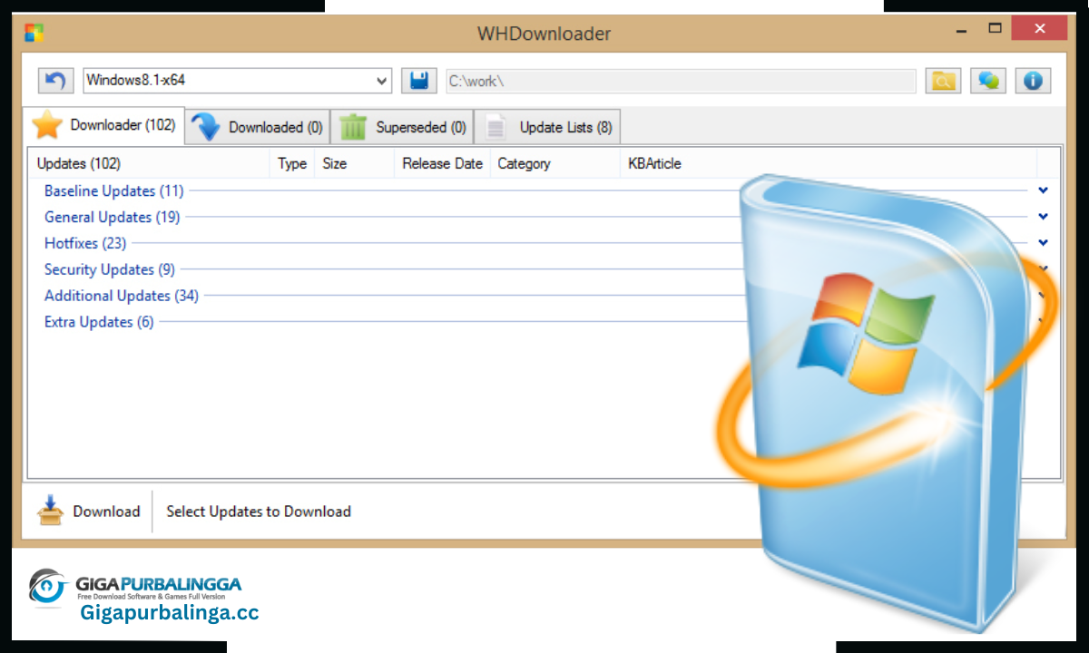Click the Download button
The height and width of the screenshot is (653, 1089).
(88, 511)
